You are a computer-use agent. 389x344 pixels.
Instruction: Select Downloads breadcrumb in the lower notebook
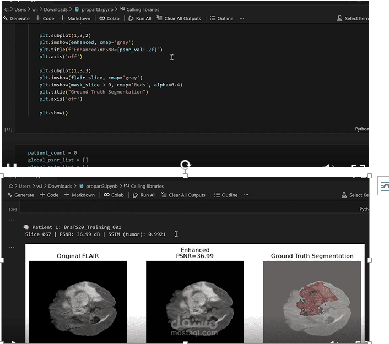(60, 186)
